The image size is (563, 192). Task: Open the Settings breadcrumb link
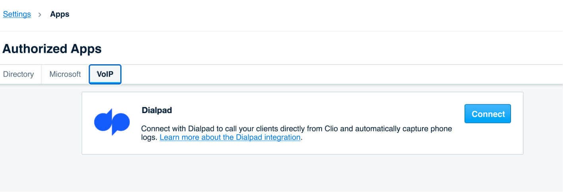[x=17, y=14]
